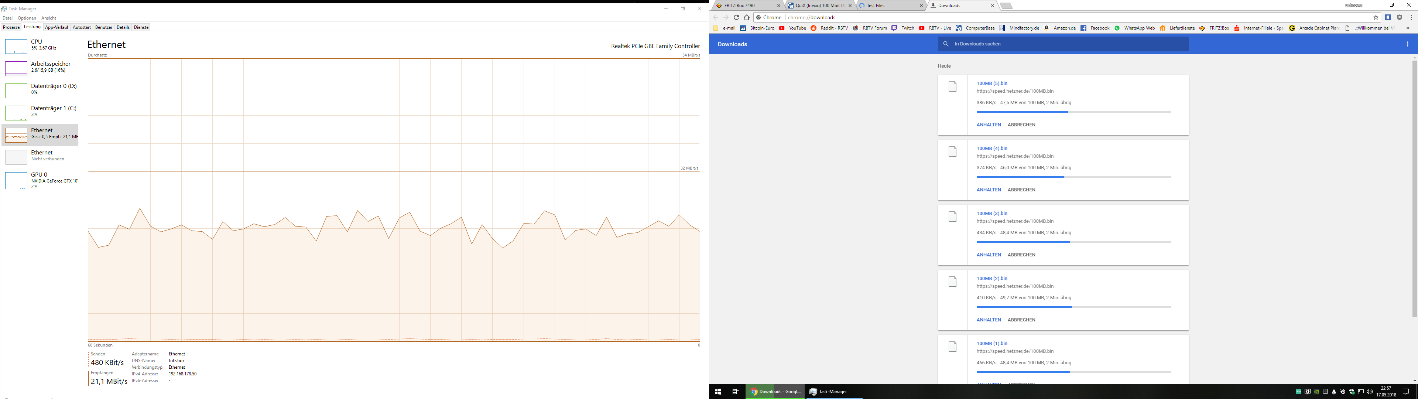The height and width of the screenshot is (399, 1418).
Task: Cancel the 100MB (3).bin download with ABBRECHEN
Action: point(1021,255)
